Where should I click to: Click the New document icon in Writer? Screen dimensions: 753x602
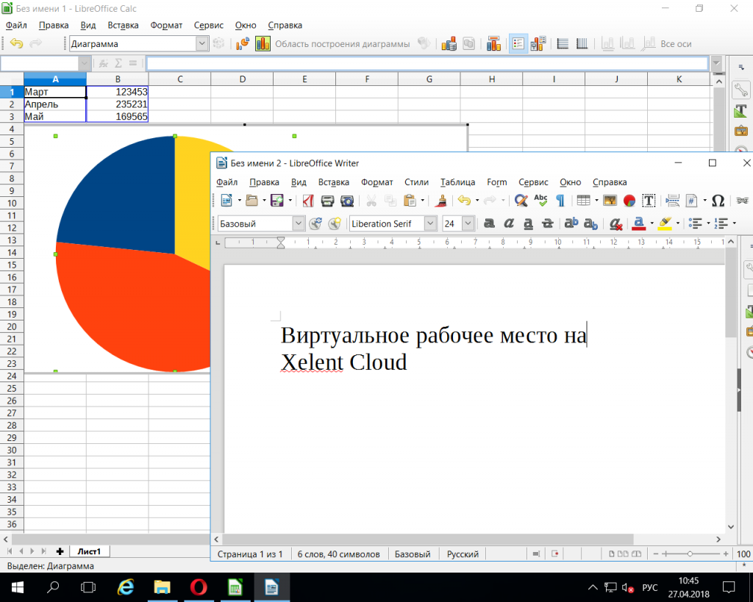[226, 201]
